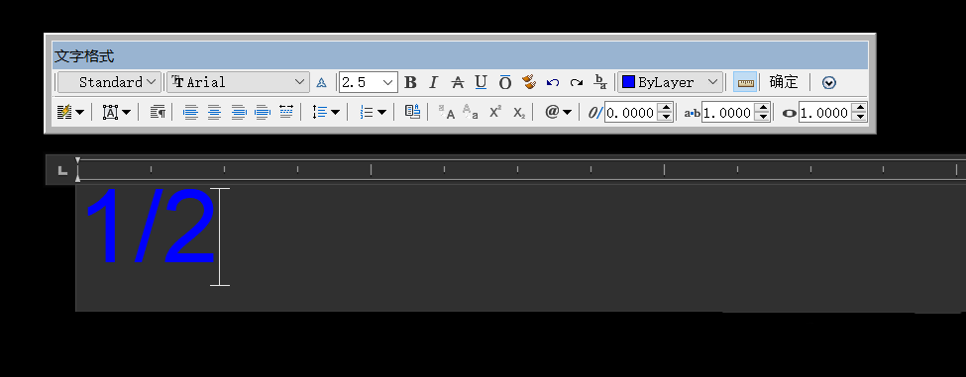Click 确定 to confirm text
This screenshot has height=377, width=966.
pos(784,82)
